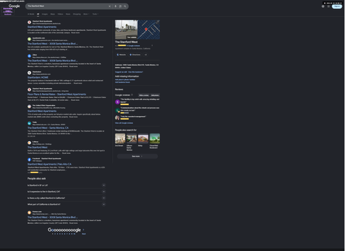This screenshot has height=251, width=348.
Task: Click the Directions button in the knowledge panel
Action: coord(135,55)
